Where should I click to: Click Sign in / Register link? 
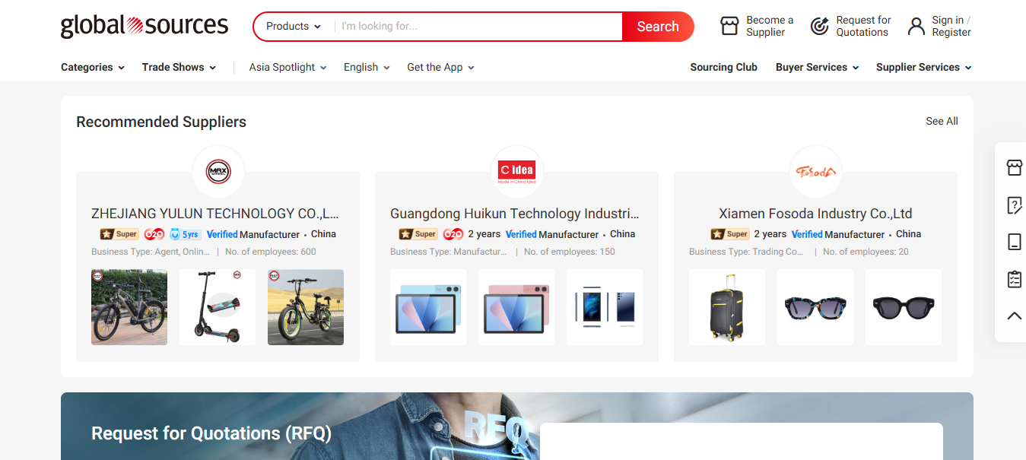coord(951,26)
